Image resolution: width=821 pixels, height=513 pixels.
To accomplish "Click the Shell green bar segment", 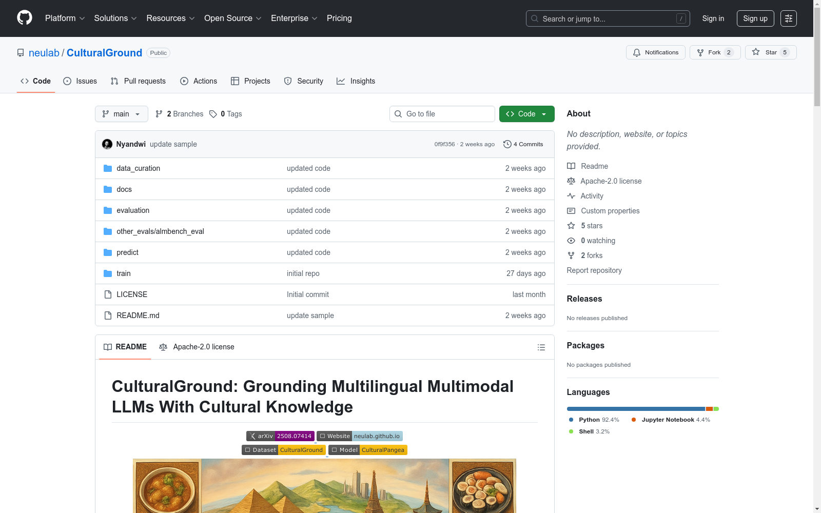I will pyautogui.click(x=716, y=409).
